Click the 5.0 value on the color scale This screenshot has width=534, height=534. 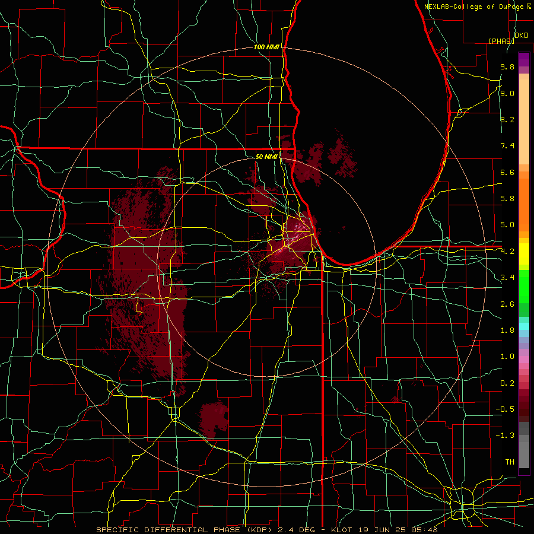point(507,225)
